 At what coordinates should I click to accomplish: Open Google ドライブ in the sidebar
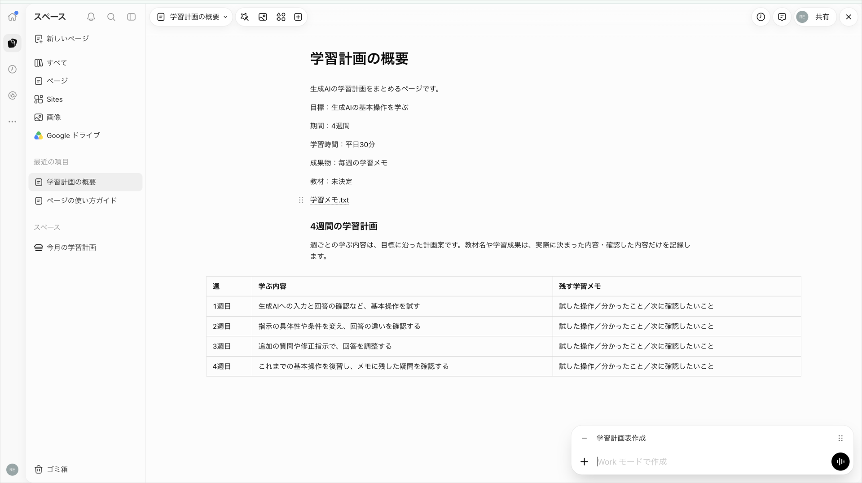point(85,135)
